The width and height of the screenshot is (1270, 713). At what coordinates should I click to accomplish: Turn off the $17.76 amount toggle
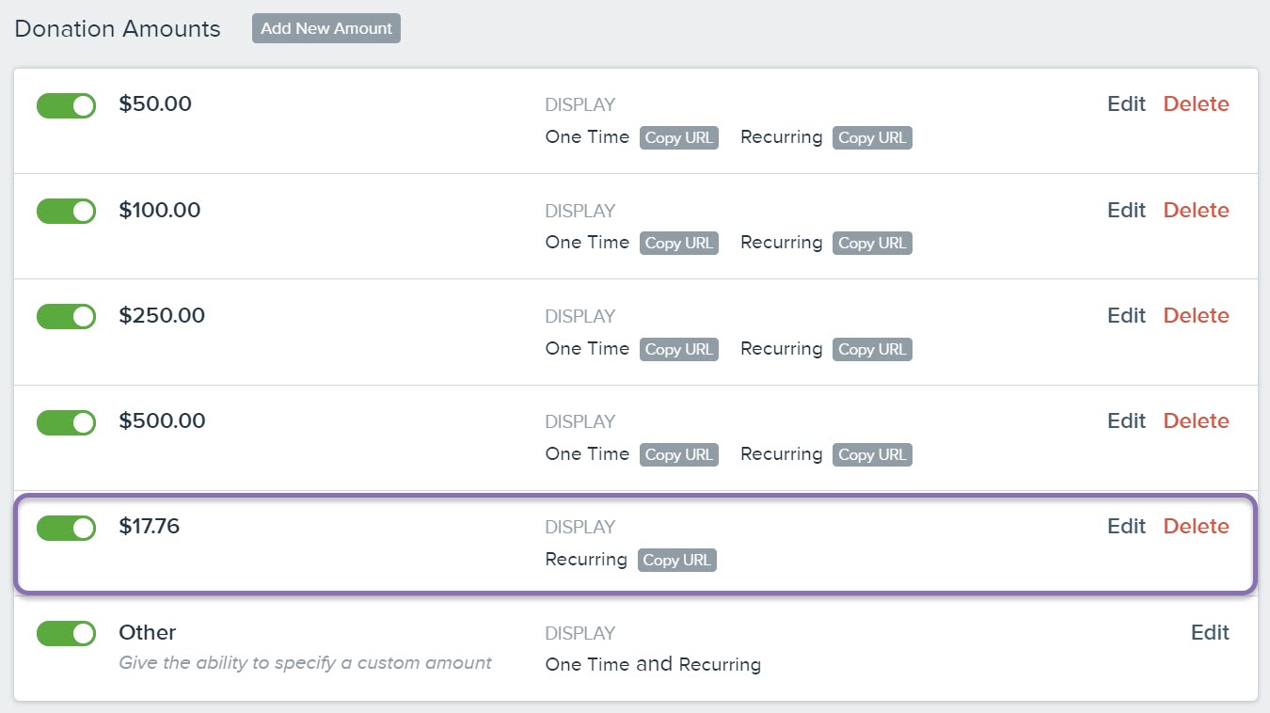coord(66,528)
